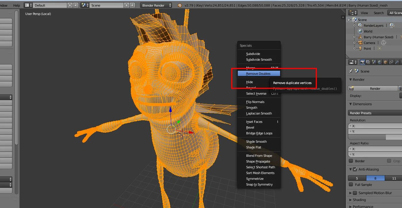
Task: Open outliner editor type selector icon
Action: [353, 13]
